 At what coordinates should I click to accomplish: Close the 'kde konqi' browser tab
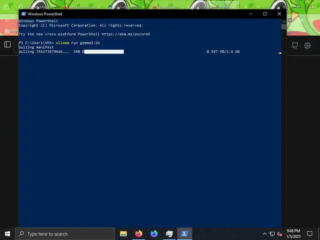click(98, 7)
